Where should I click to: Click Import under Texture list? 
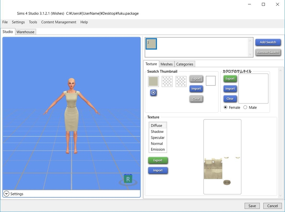[158, 170]
